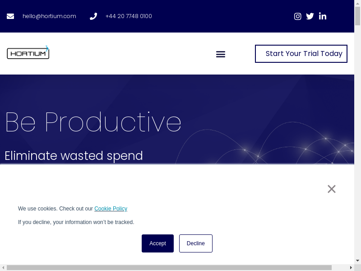Click the horizontal scrollbar left arrow
Screen dimensions: 361x271
pos(3,267)
